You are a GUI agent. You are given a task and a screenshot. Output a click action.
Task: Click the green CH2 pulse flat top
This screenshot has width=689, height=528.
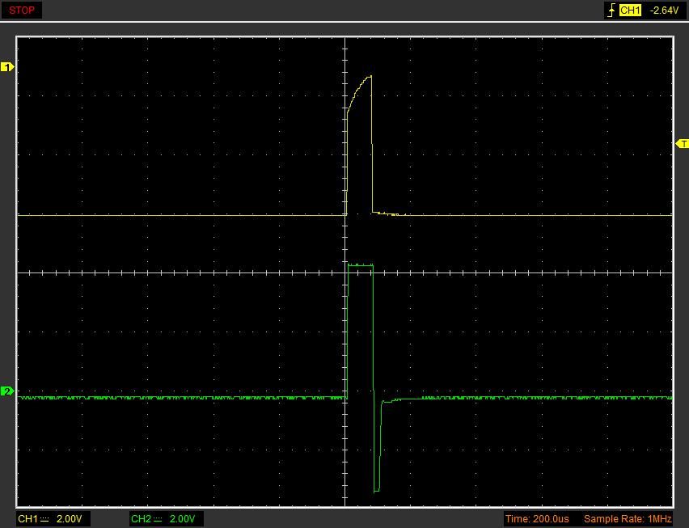click(360, 264)
